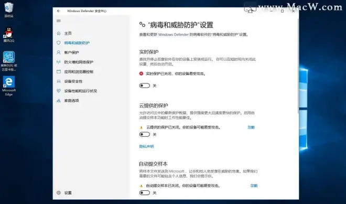Click the family icon for 家庭选项
The image size is (346, 204).
click(59, 101)
